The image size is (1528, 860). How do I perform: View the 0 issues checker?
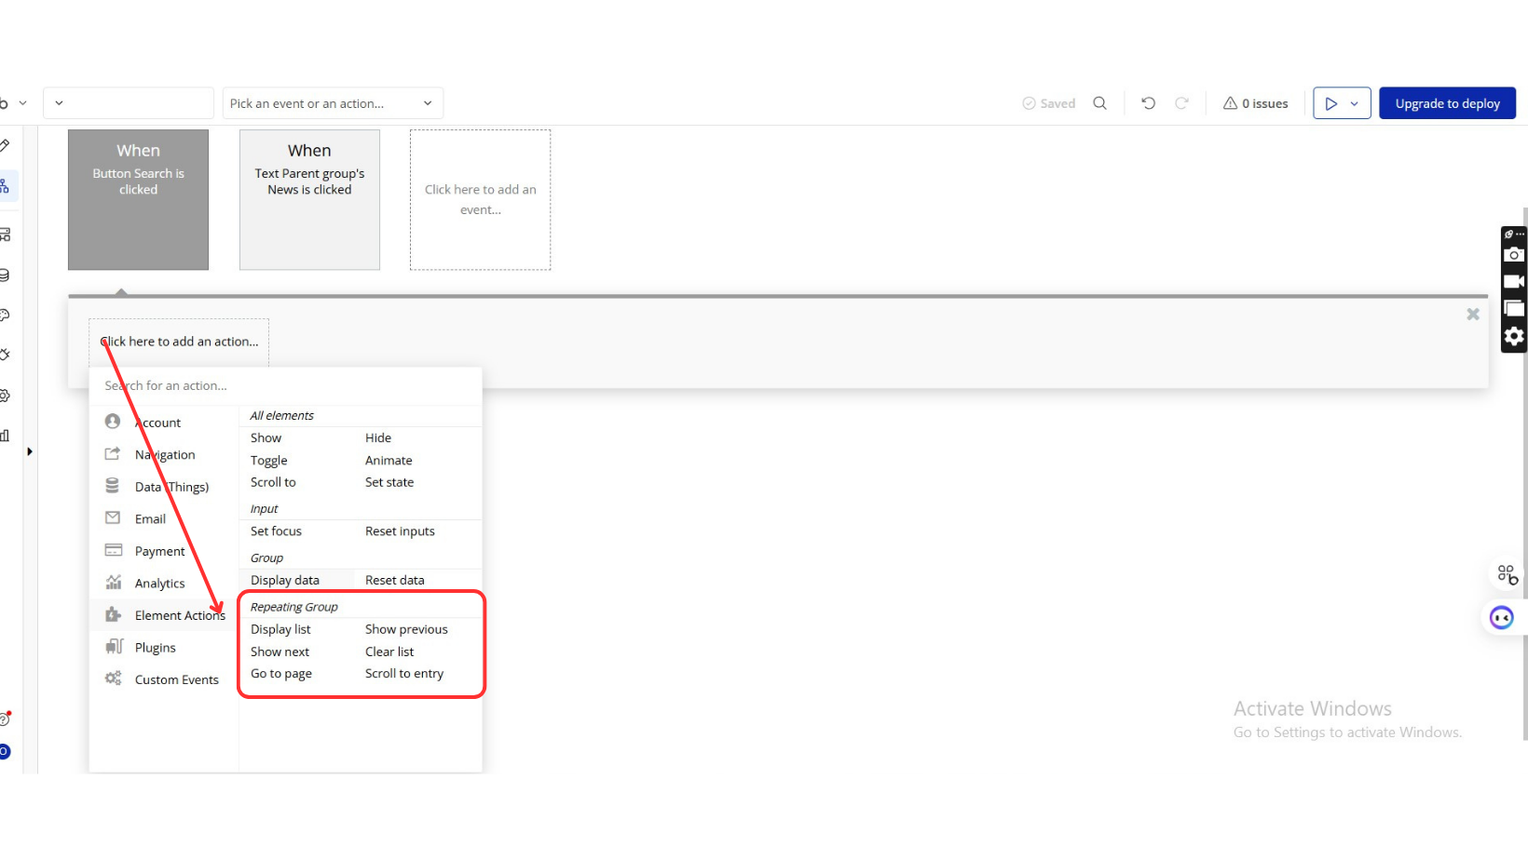click(1255, 103)
